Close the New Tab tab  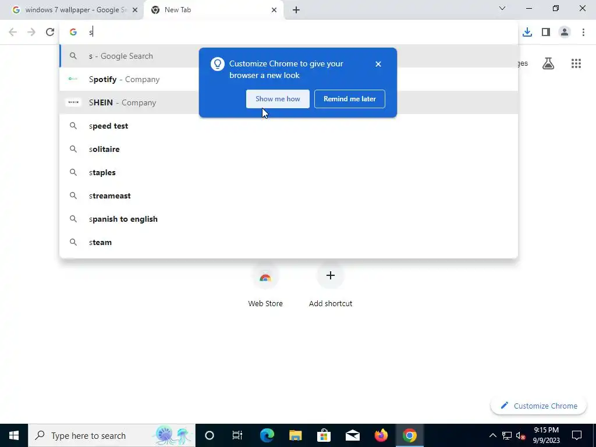274,10
